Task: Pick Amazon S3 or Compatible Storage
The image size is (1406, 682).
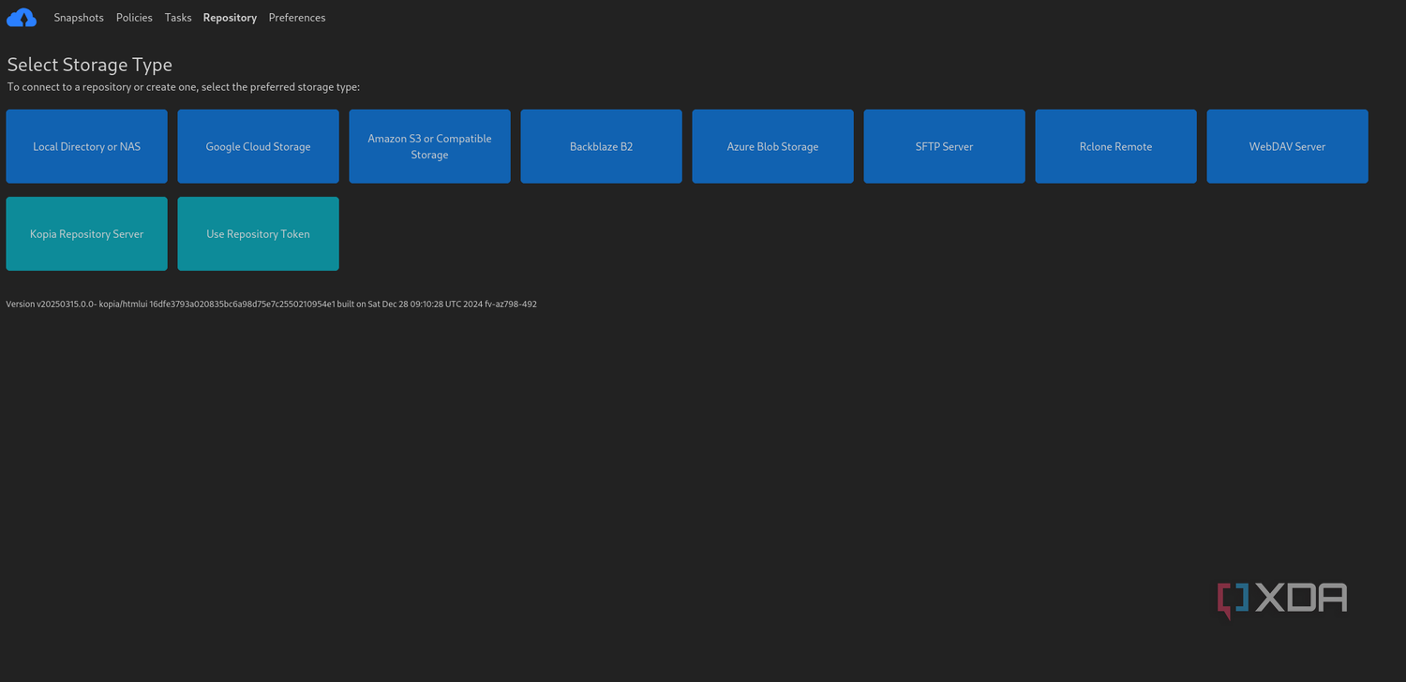Action: (x=430, y=146)
